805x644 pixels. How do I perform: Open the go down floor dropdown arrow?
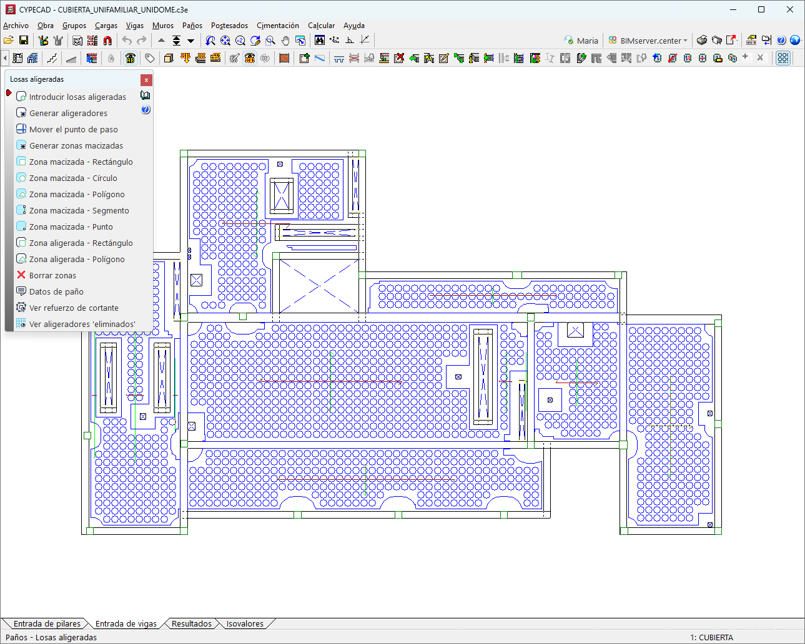point(190,41)
